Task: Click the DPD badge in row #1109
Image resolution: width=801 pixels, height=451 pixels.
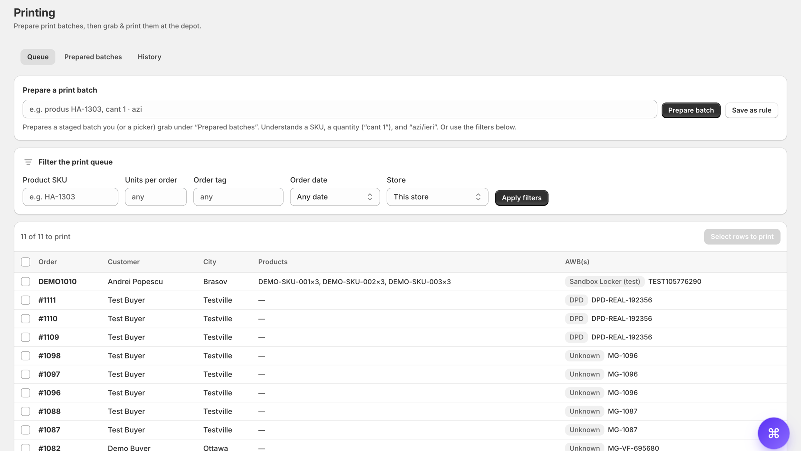Action: (576, 337)
